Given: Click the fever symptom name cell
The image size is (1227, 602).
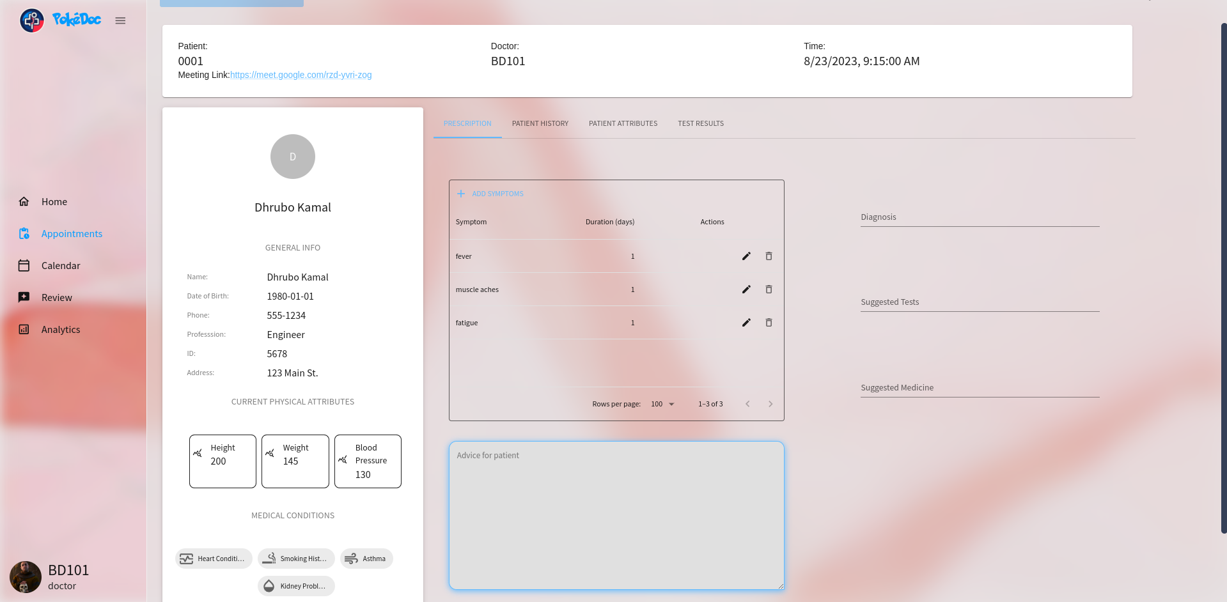Looking at the screenshot, I should pyautogui.click(x=464, y=256).
